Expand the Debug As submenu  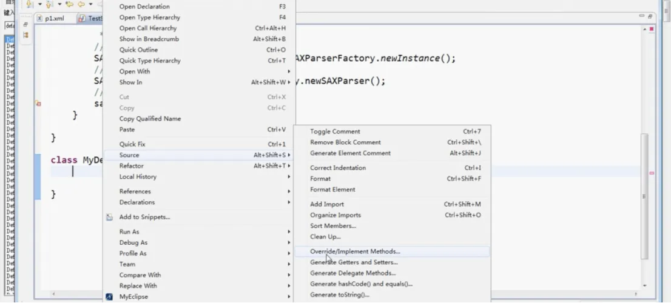pos(199,242)
